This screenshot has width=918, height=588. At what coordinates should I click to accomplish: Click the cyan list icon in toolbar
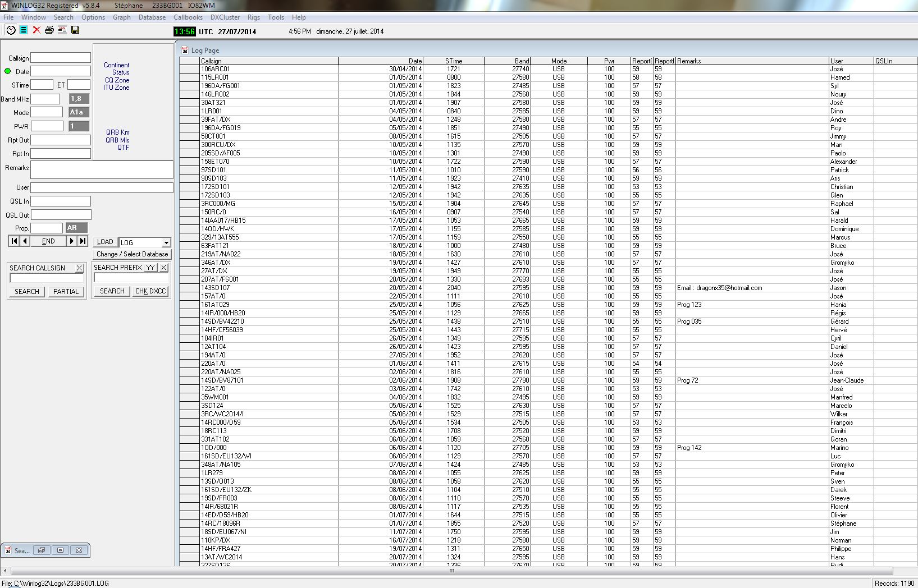pyautogui.click(x=24, y=30)
